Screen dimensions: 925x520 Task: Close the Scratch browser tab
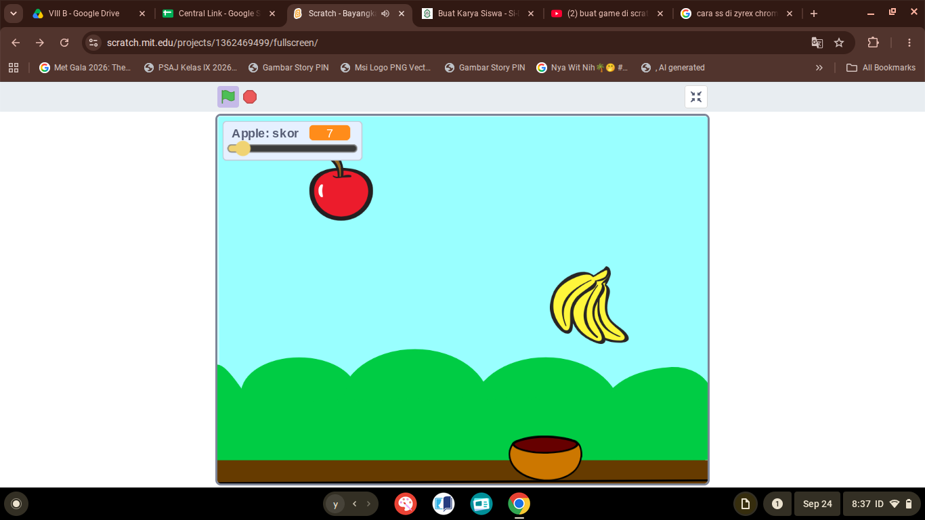pyautogui.click(x=402, y=14)
